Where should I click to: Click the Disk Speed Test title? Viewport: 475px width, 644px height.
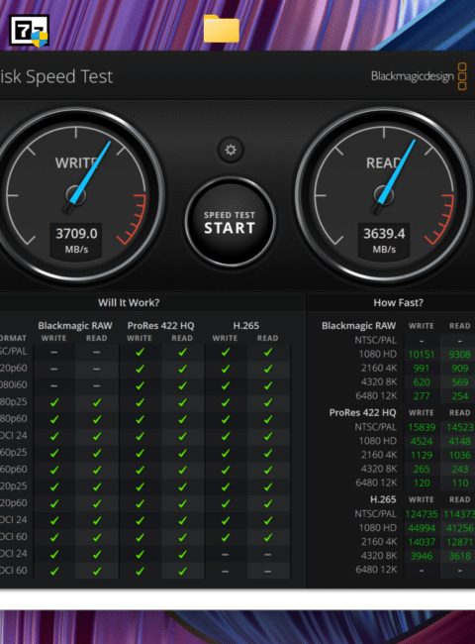56,77
